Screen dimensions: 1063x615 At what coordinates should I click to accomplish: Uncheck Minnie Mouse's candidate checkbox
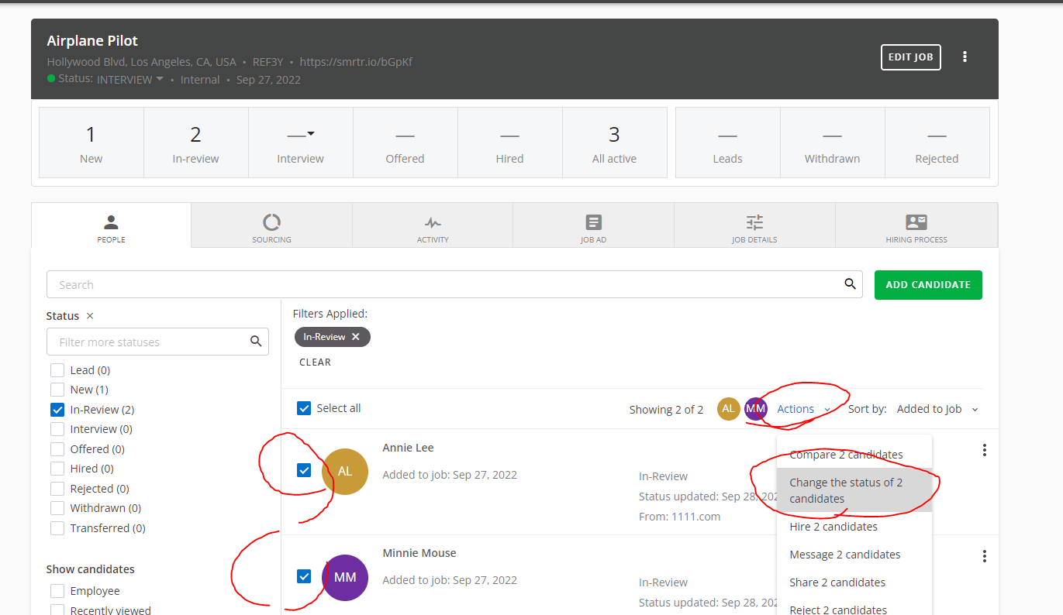pos(304,576)
